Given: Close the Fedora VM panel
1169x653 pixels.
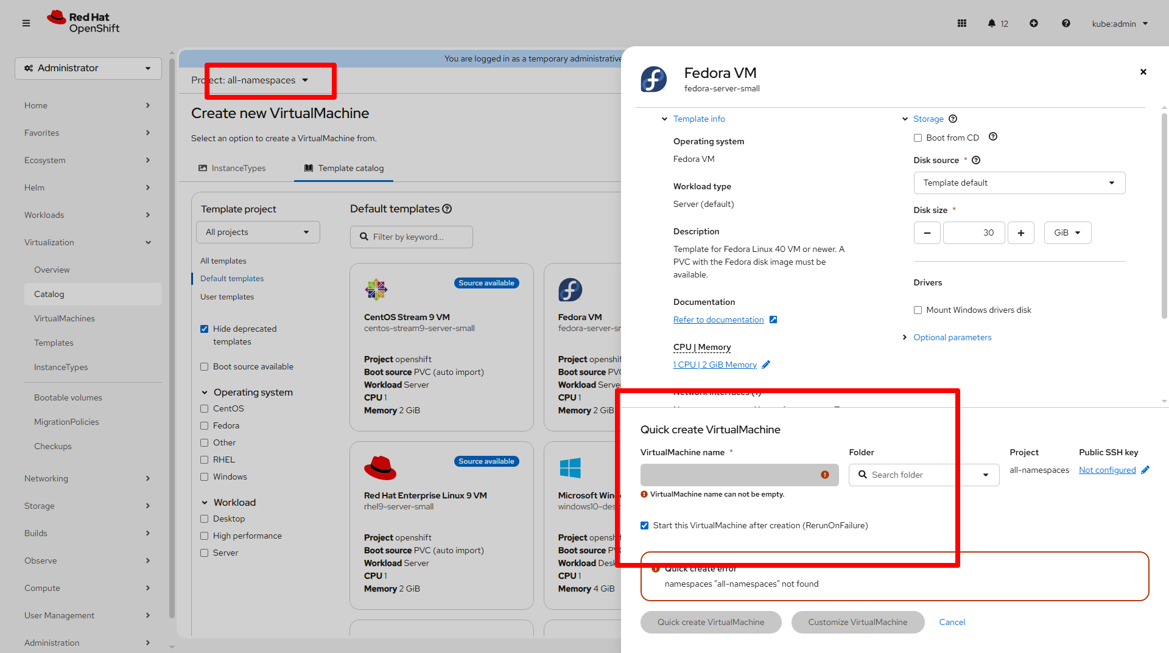Looking at the screenshot, I should pyautogui.click(x=1143, y=72).
